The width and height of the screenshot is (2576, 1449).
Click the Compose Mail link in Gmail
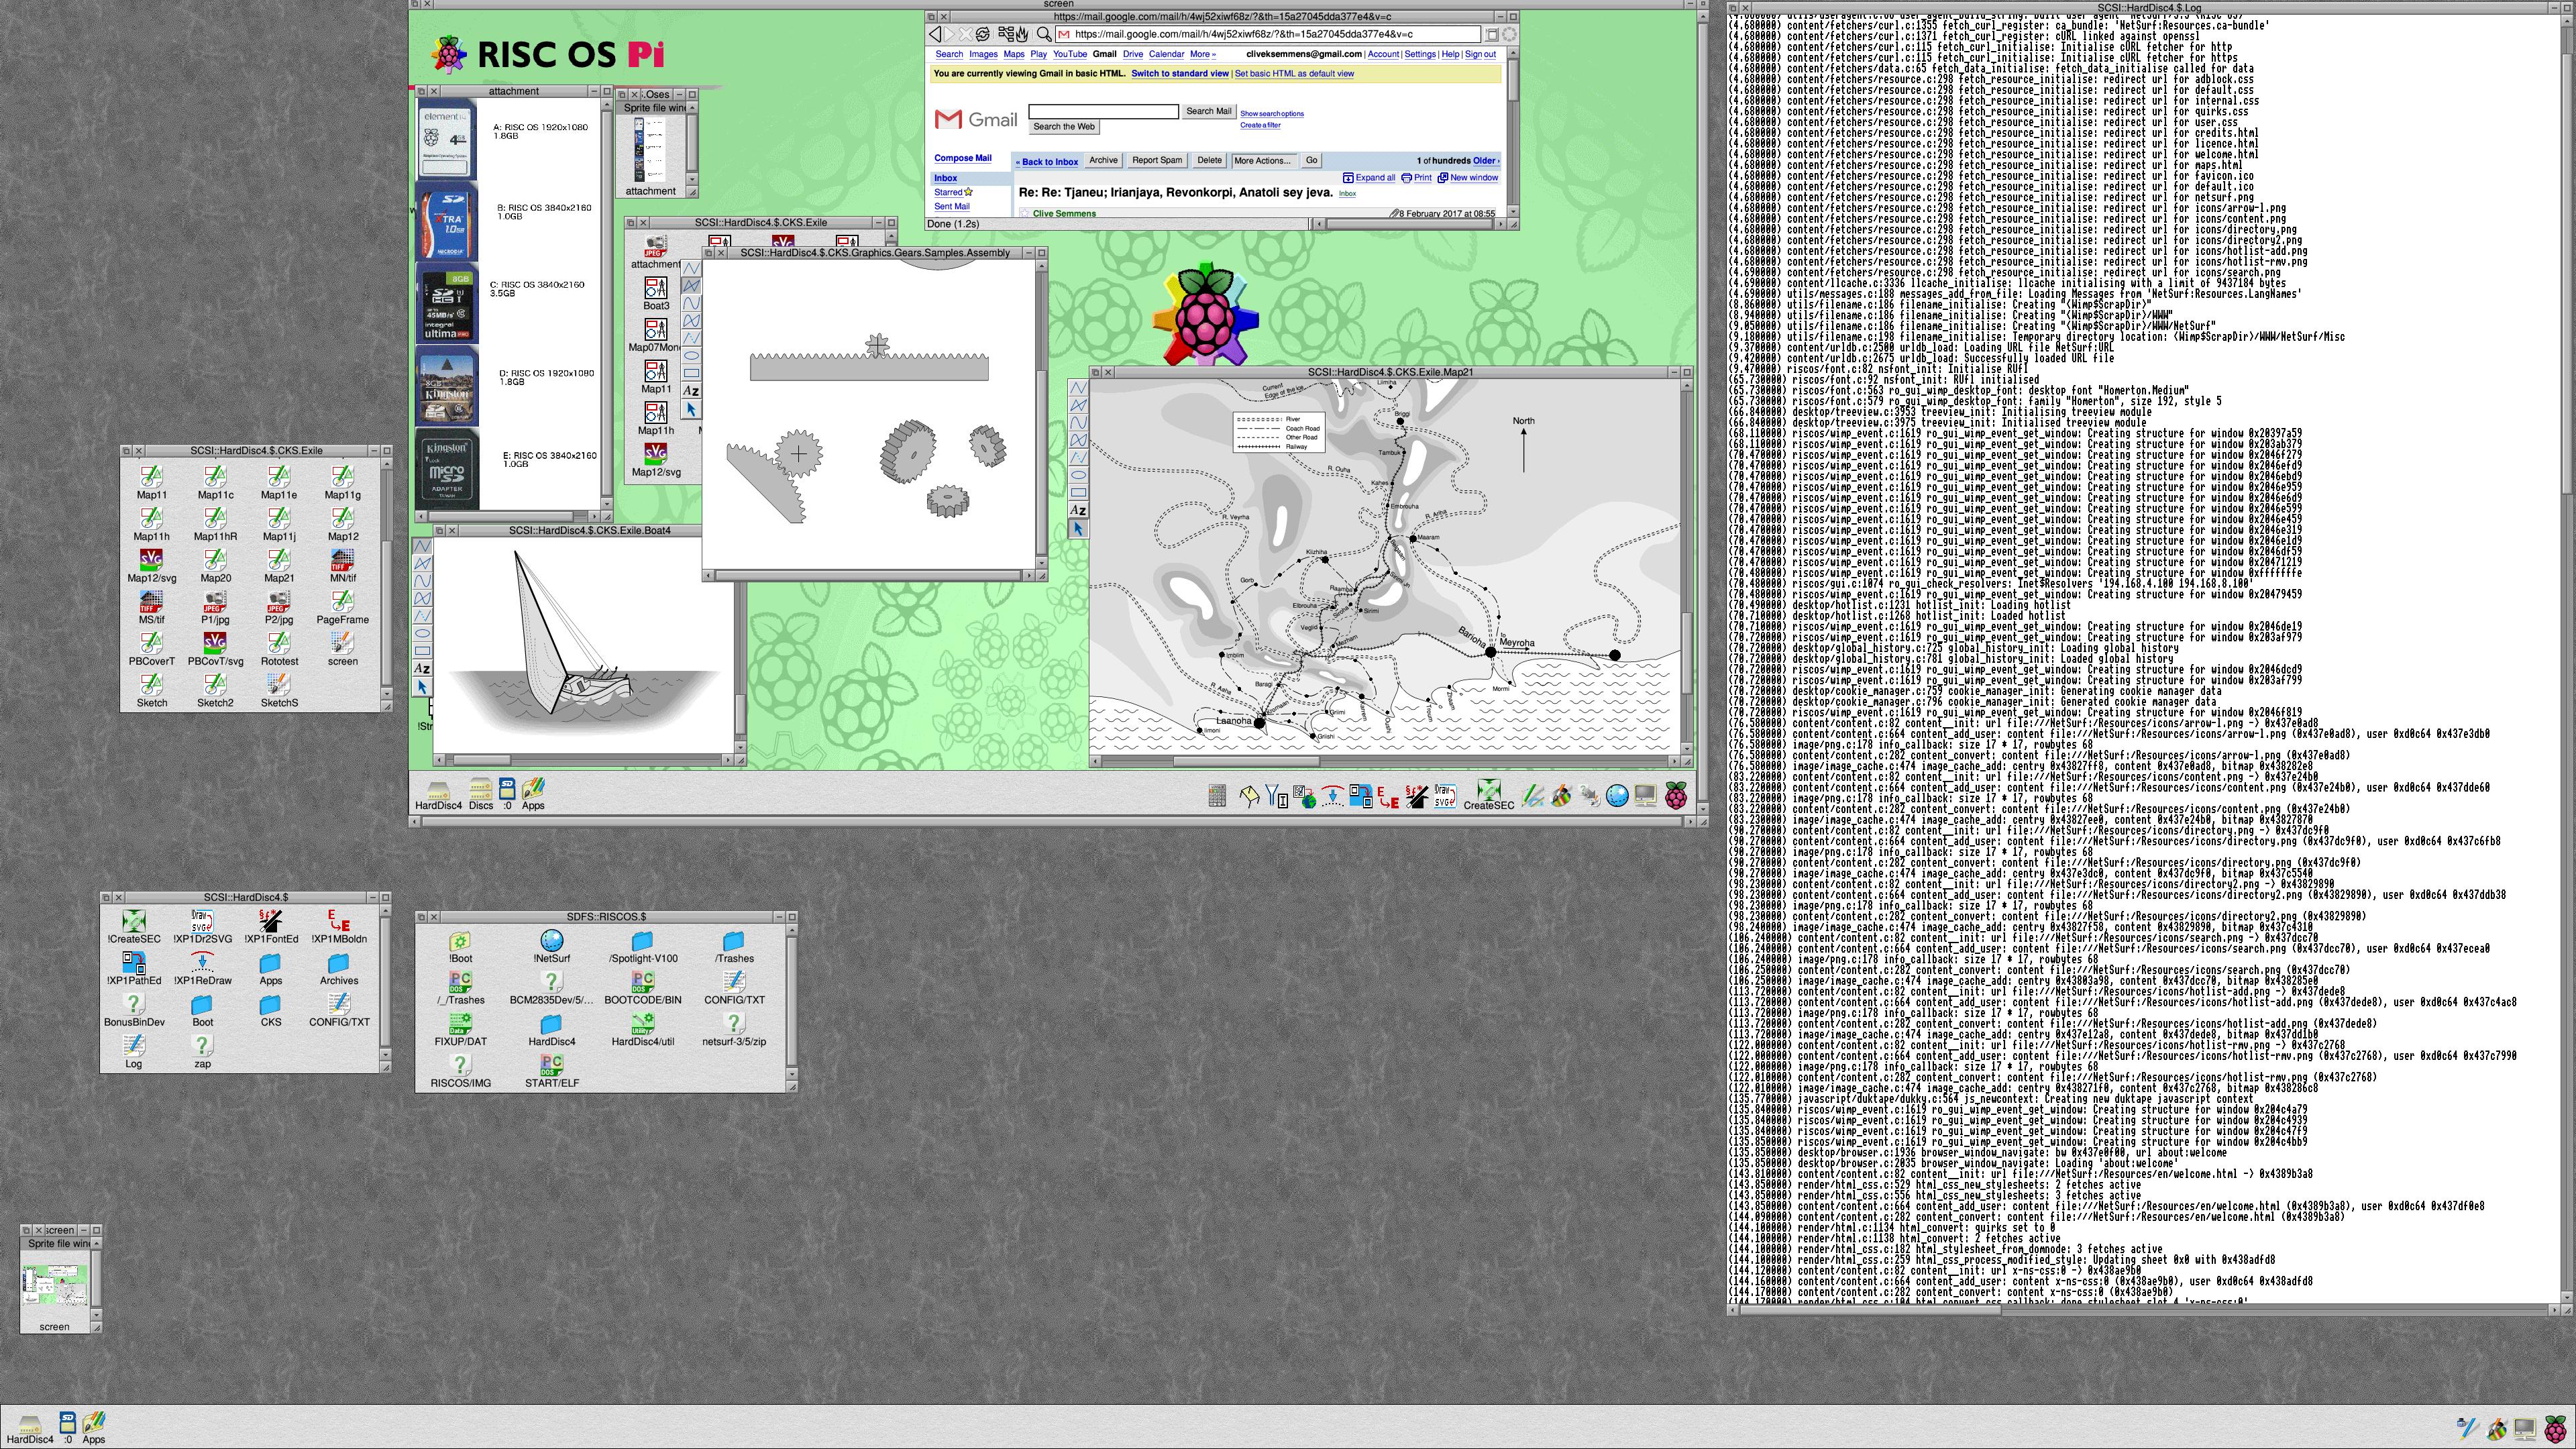point(962,158)
